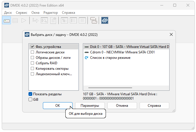The width and height of the screenshot is (196, 132).
Task: Click the blue DMDE logo toolbar button
Action: pos(105,20)
